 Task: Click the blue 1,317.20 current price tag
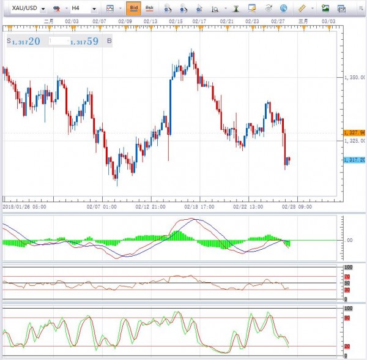(x=354, y=159)
